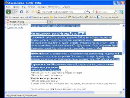This screenshot has height=98, width=130.
Task: Open the Yandex search engine selector
Action: click(x=98, y=12)
